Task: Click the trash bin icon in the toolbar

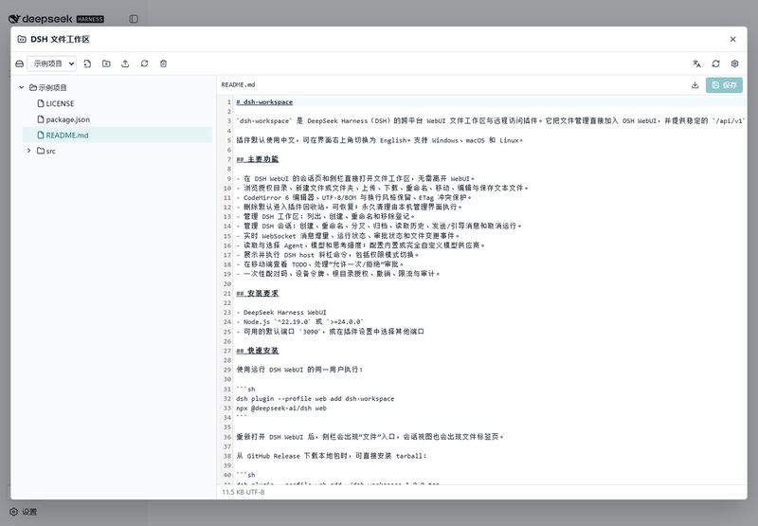Action: point(163,63)
